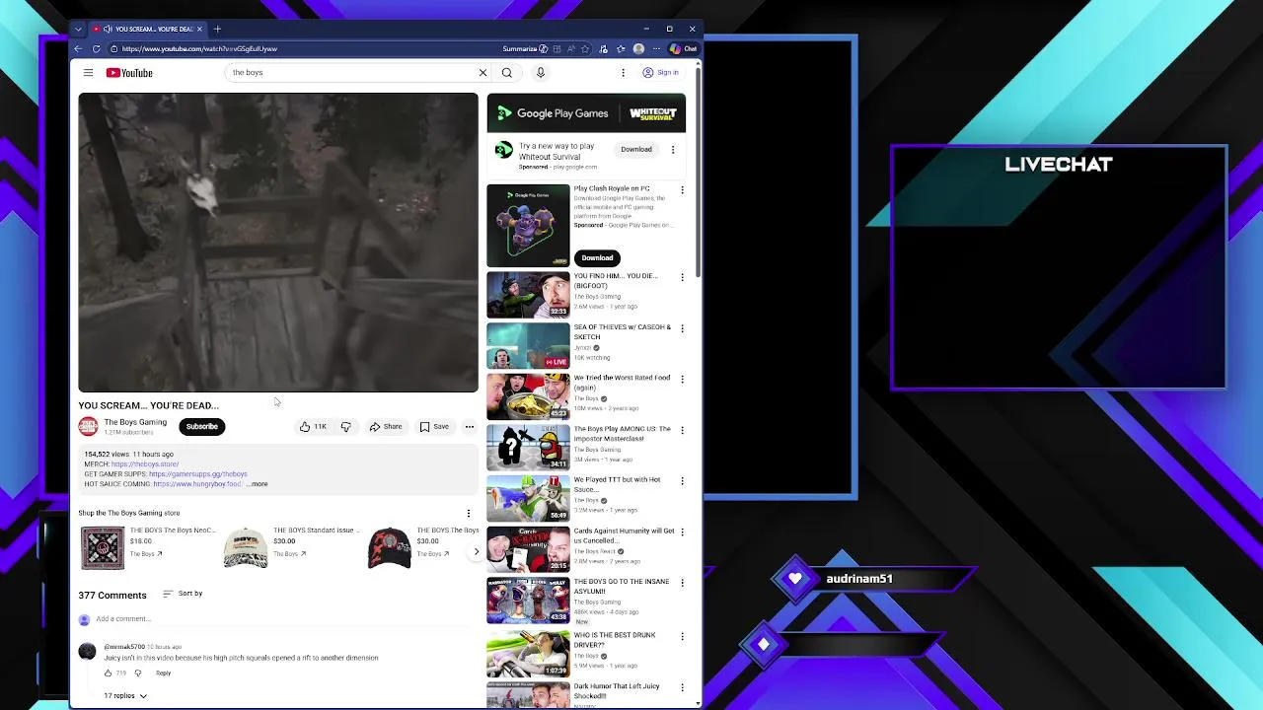The width and height of the screenshot is (1263, 710).
Task: Open Copilot Chat in the browser toolbar
Action: pos(683,48)
